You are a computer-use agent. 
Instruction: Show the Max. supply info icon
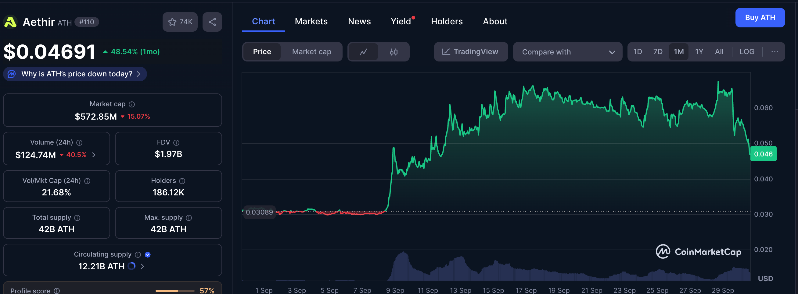pos(189,218)
